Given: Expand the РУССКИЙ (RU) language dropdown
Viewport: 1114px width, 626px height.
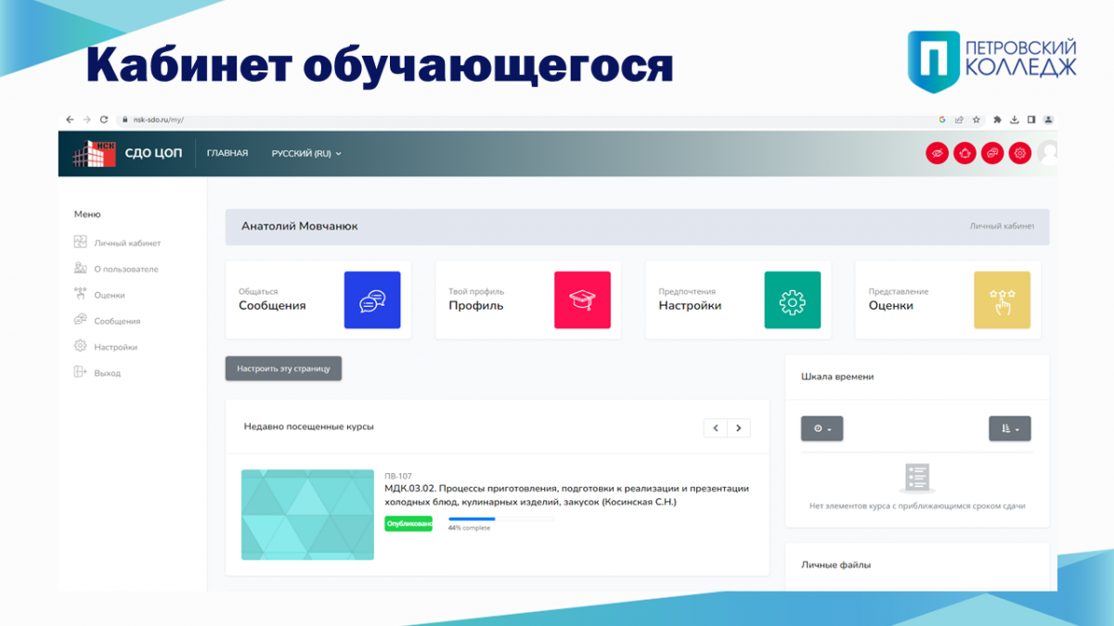Looking at the screenshot, I should coord(306,153).
